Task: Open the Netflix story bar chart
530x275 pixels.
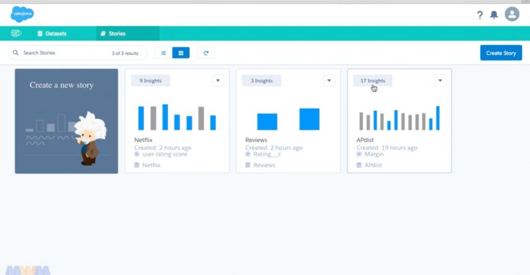Action: click(x=177, y=117)
